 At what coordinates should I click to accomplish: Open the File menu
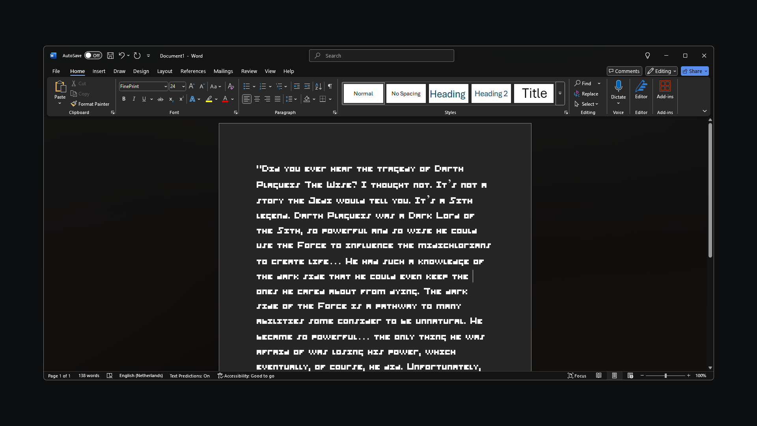coord(56,71)
